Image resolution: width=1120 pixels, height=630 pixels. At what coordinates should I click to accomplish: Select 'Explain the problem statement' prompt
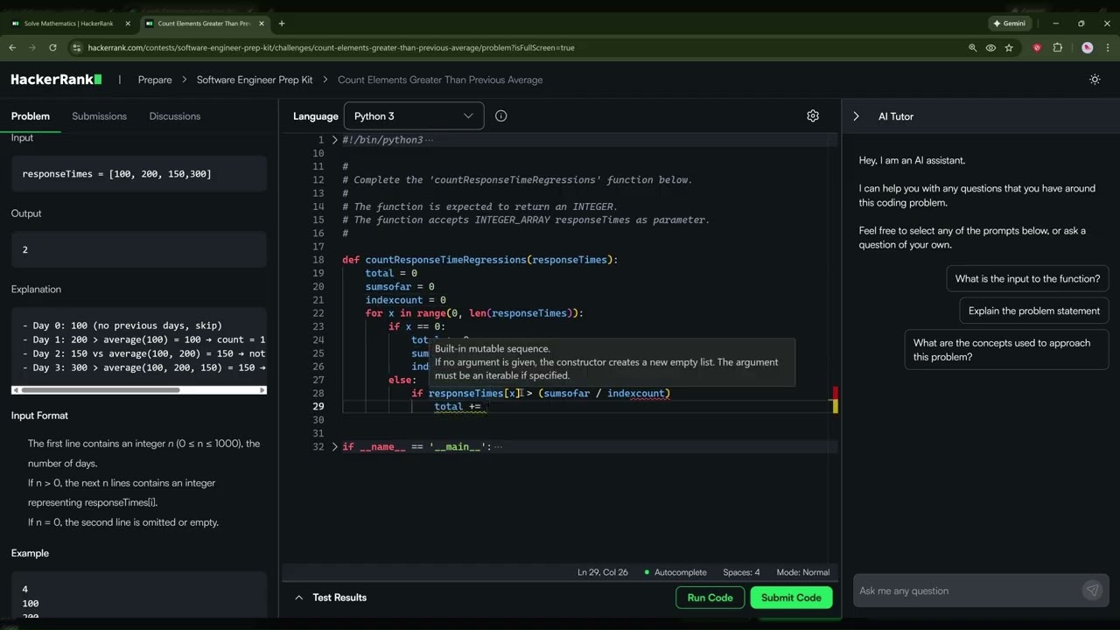tap(1034, 311)
